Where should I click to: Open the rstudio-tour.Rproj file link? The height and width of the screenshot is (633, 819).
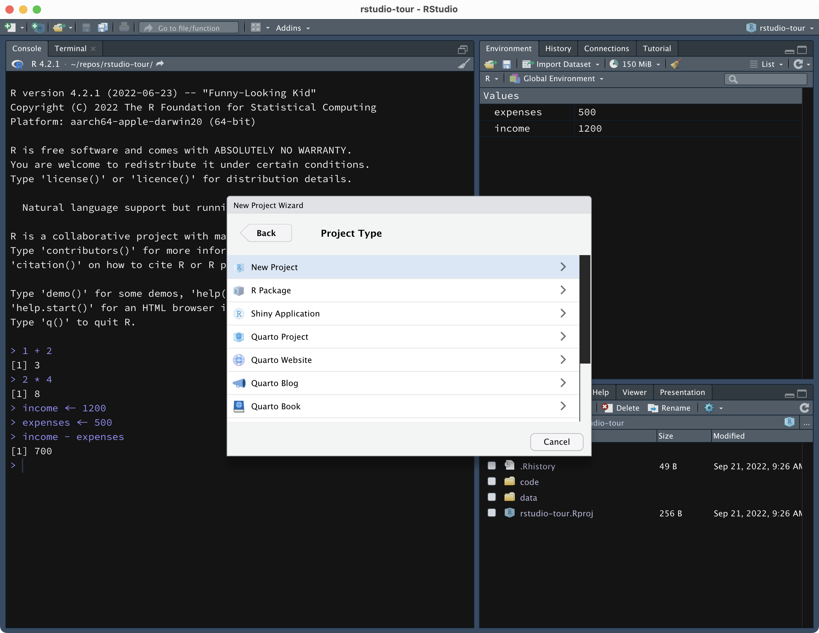pos(556,513)
